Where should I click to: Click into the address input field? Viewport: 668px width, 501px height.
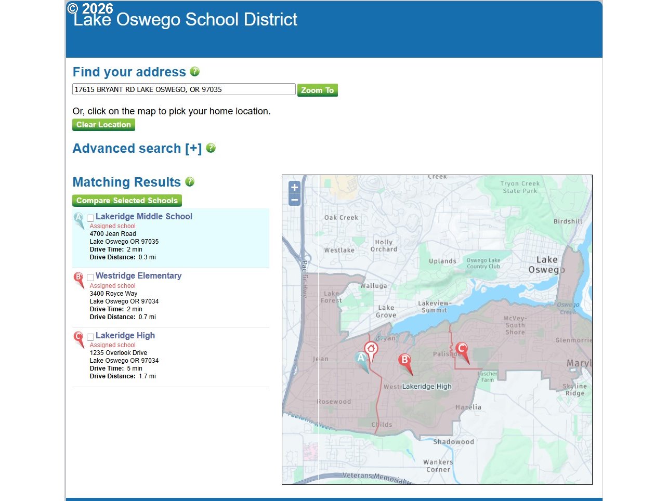tap(184, 89)
